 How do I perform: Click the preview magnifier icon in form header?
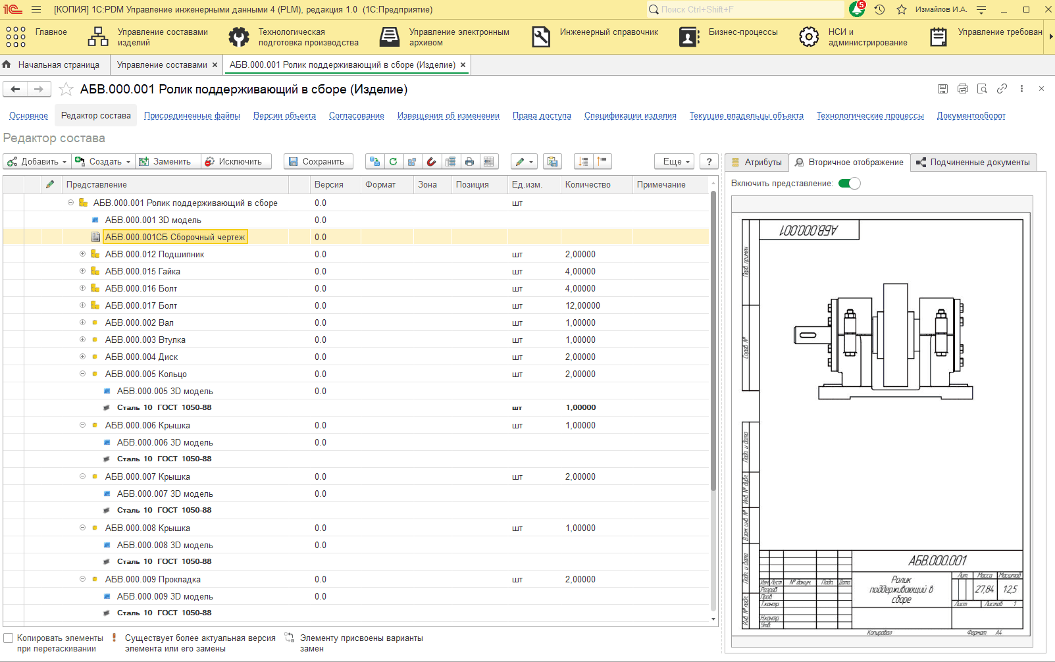click(982, 89)
